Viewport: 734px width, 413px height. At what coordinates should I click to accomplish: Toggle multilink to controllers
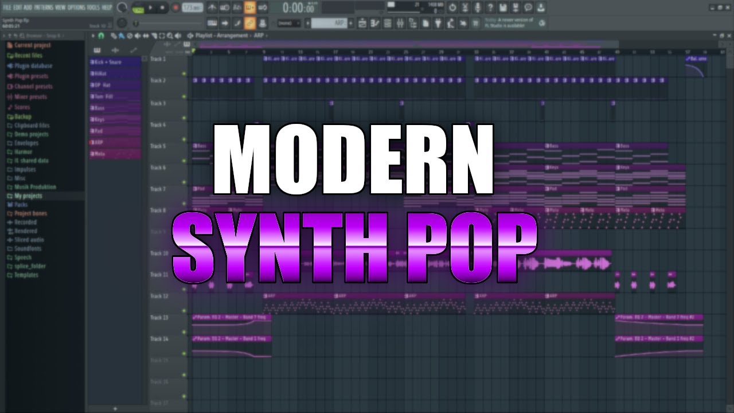(x=263, y=23)
